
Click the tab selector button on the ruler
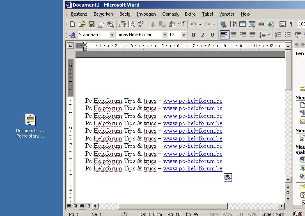click(x=71, y=46)
